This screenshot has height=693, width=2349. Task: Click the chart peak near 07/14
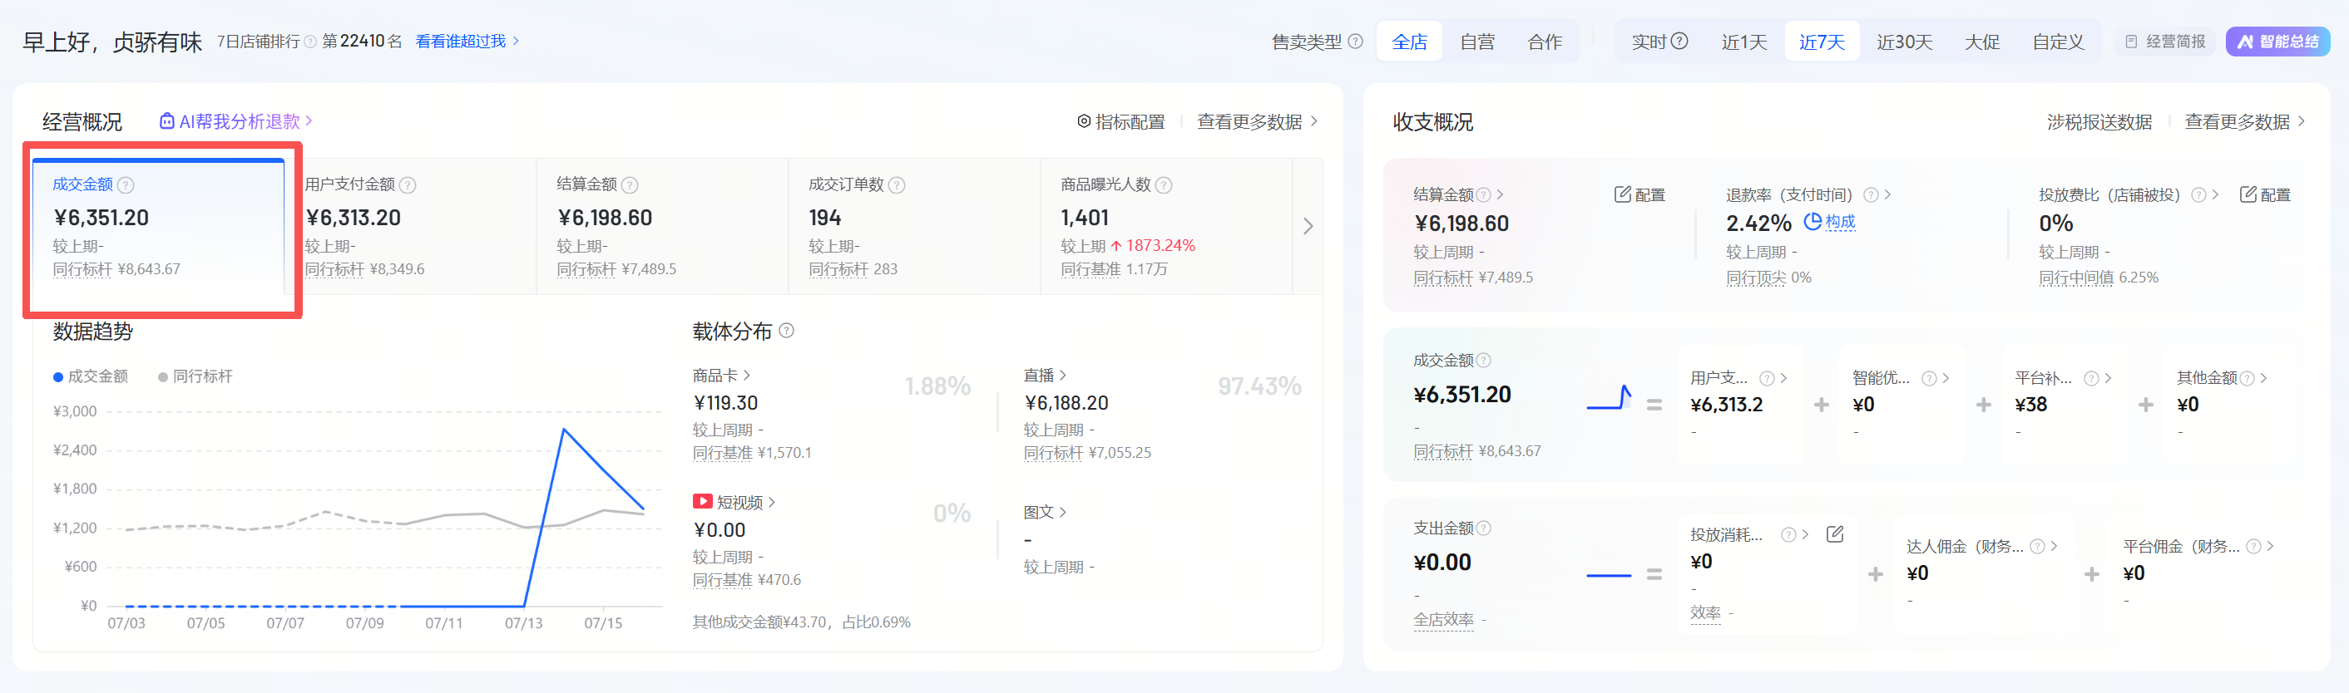click(563, 429)
